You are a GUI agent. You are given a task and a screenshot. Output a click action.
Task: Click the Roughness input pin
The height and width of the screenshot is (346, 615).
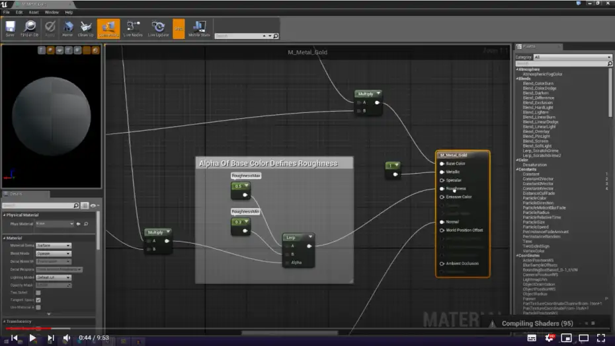[442, 189]
